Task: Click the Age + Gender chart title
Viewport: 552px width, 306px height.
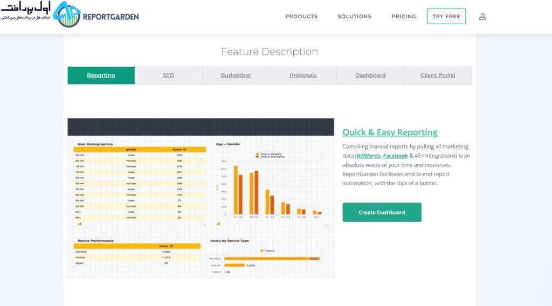Action: [x=228, y=144]
